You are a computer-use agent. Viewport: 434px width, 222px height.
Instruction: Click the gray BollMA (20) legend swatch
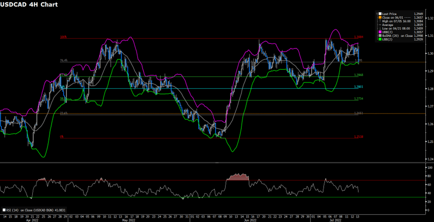(x=379, y=36)
